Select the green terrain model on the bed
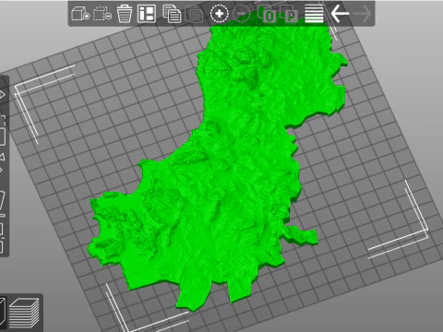 pyautogui.click(x=221, y=172)
